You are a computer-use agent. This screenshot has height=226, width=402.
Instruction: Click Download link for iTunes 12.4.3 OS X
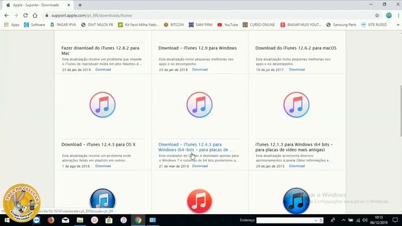(103, 166)
